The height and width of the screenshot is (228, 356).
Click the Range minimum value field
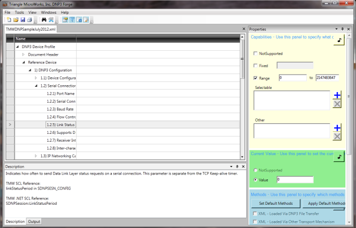click(292, 78)
